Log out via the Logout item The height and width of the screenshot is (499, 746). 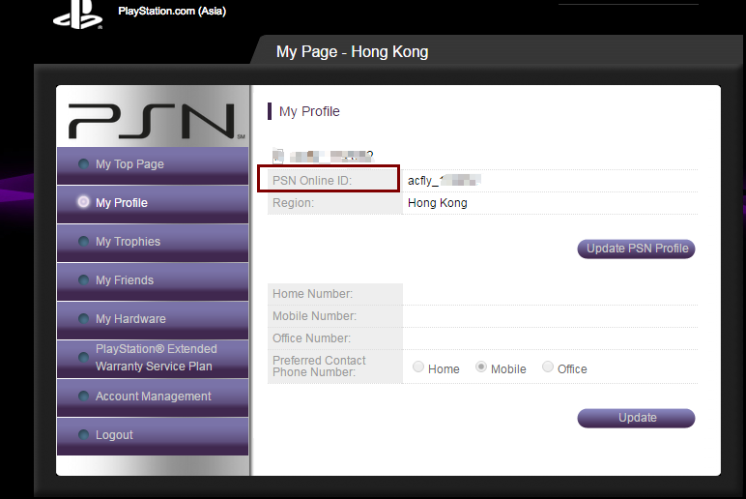click(153, 436)
